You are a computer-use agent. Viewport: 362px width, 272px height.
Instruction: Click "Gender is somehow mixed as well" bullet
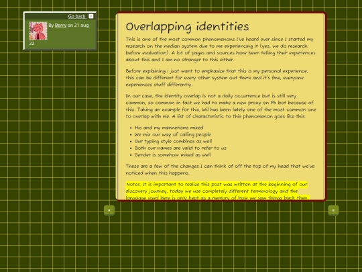click(173, 154)
